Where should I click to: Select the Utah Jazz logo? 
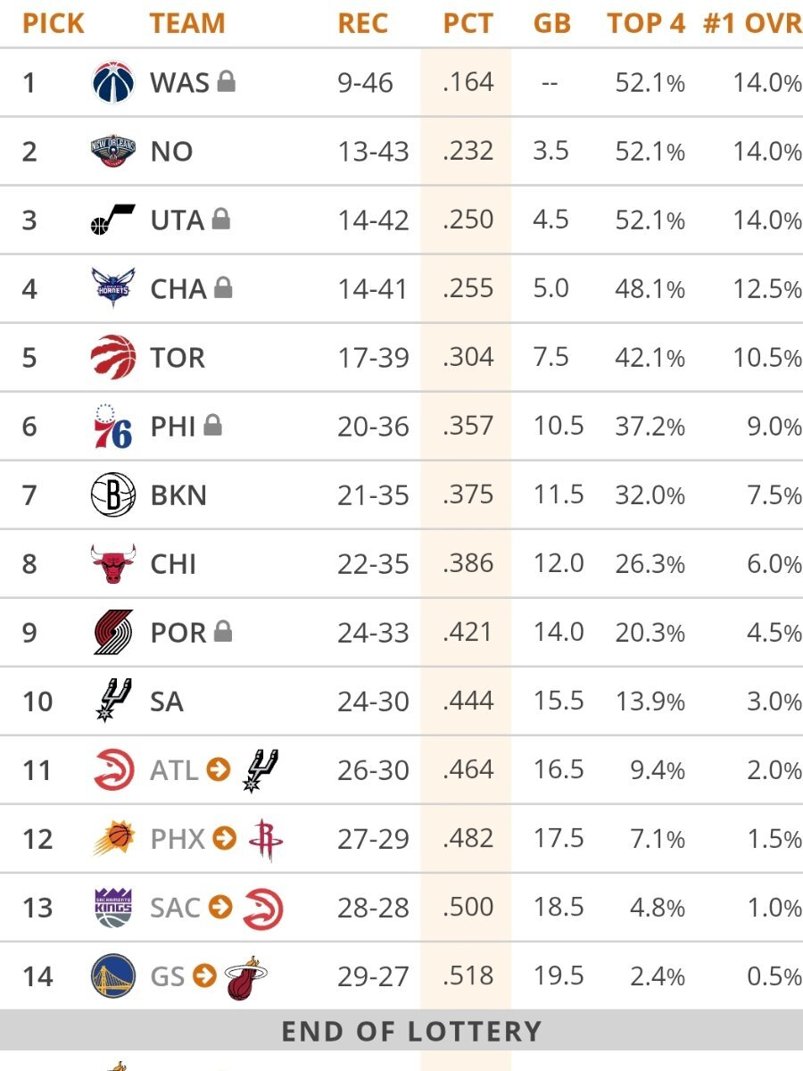pyautogui.click(x=113, y=220)
